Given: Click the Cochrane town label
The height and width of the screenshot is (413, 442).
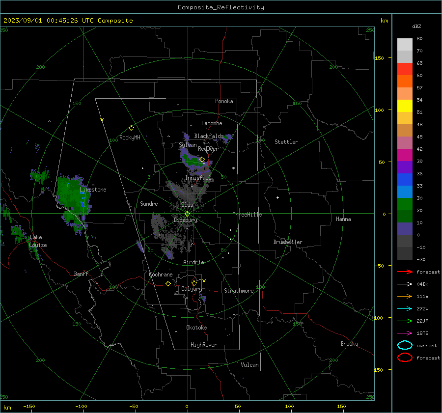Looking at the screenshot, I should [161, 275].
